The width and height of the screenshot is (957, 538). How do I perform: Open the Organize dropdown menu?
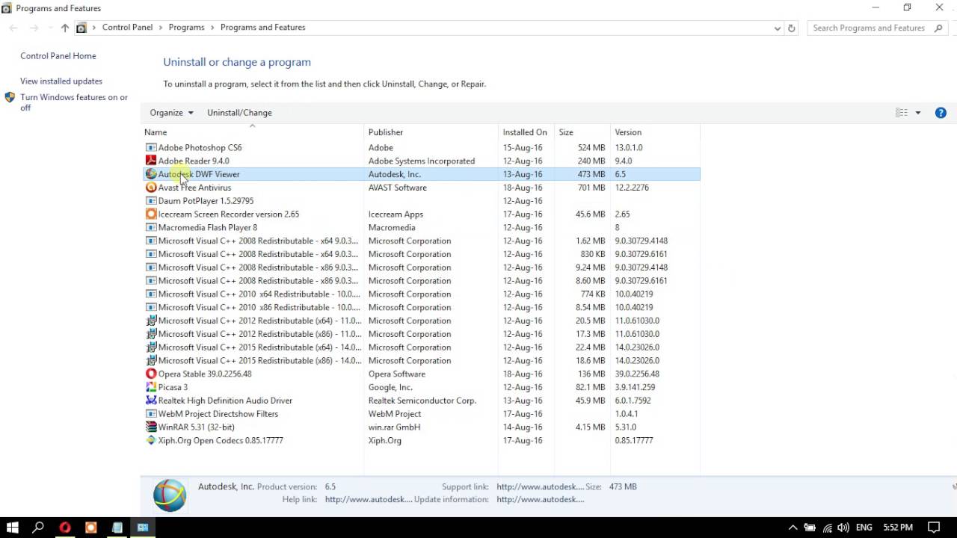coord(171,113)
